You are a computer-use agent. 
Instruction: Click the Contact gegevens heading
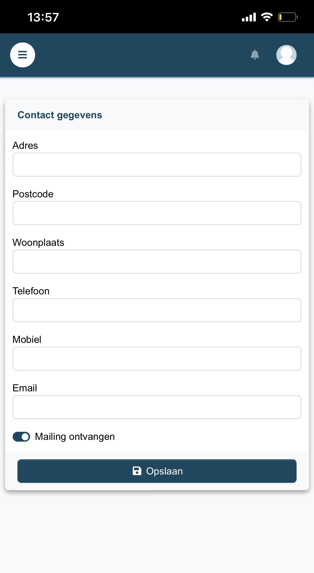[x=60, y=115]
